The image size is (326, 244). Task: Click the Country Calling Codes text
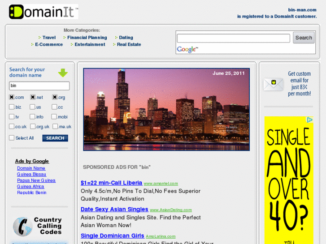click(x=49, y=226)
